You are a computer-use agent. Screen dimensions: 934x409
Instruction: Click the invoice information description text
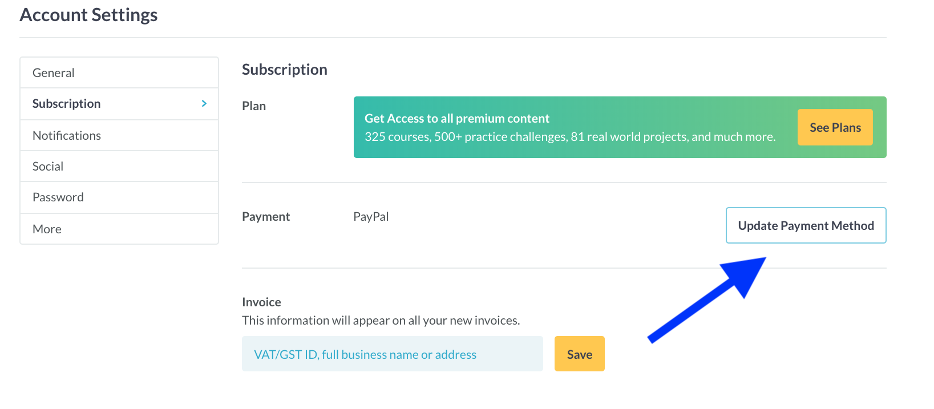pyautogui.click(x=381, y=320)
